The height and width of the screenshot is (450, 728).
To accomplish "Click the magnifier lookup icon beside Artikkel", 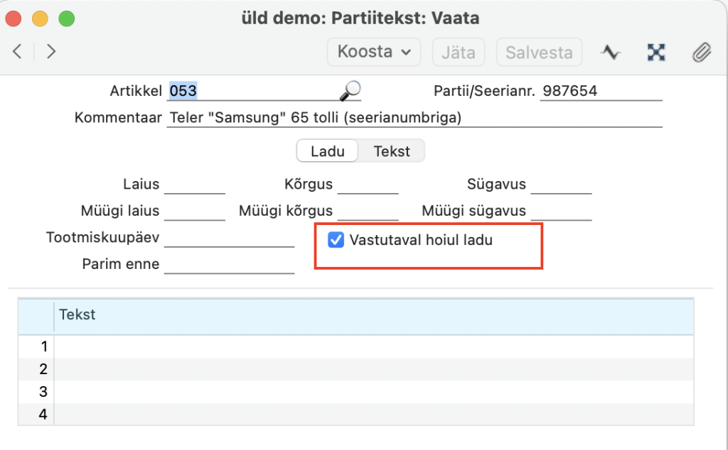I will coord(350,91).
